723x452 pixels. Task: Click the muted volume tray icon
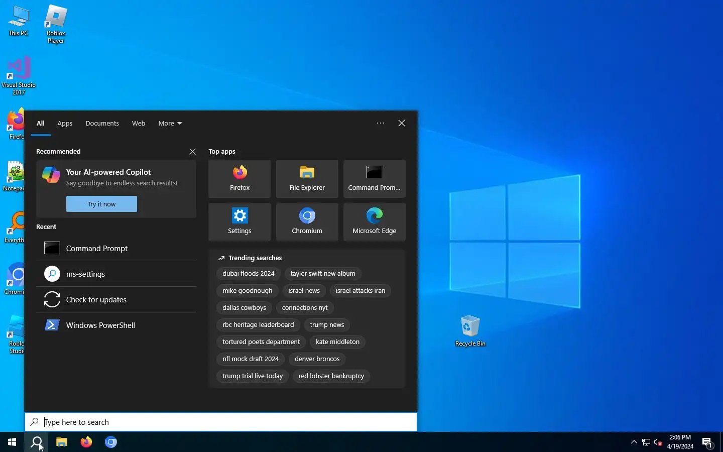click(x=658, y=442)
